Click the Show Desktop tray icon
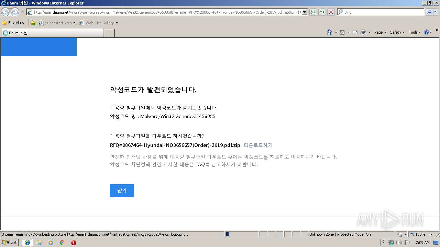Viewport: 440px width, 247px height. [x=436, y=243]
